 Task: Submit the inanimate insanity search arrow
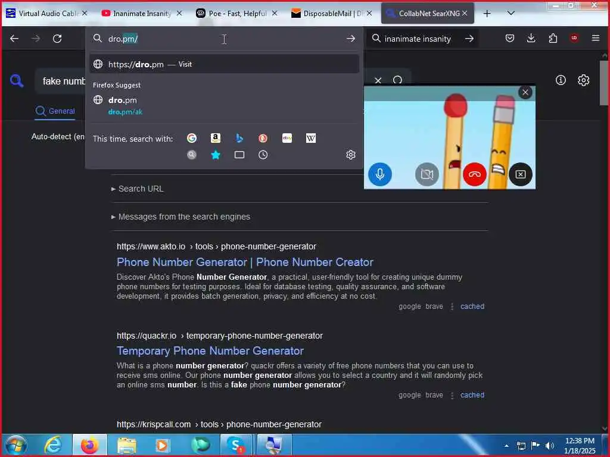tap(469, 39)
